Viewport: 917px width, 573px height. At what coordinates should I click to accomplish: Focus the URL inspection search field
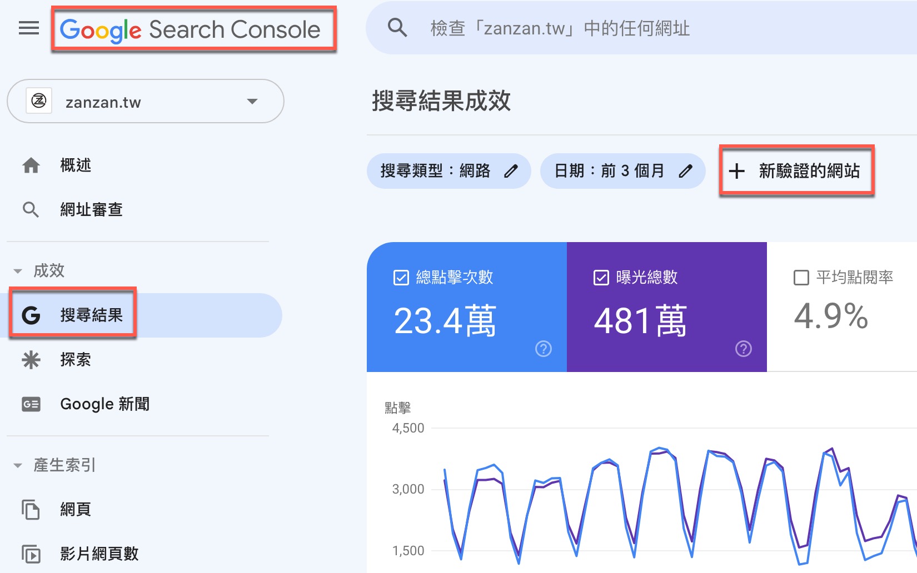pos(641,27)
